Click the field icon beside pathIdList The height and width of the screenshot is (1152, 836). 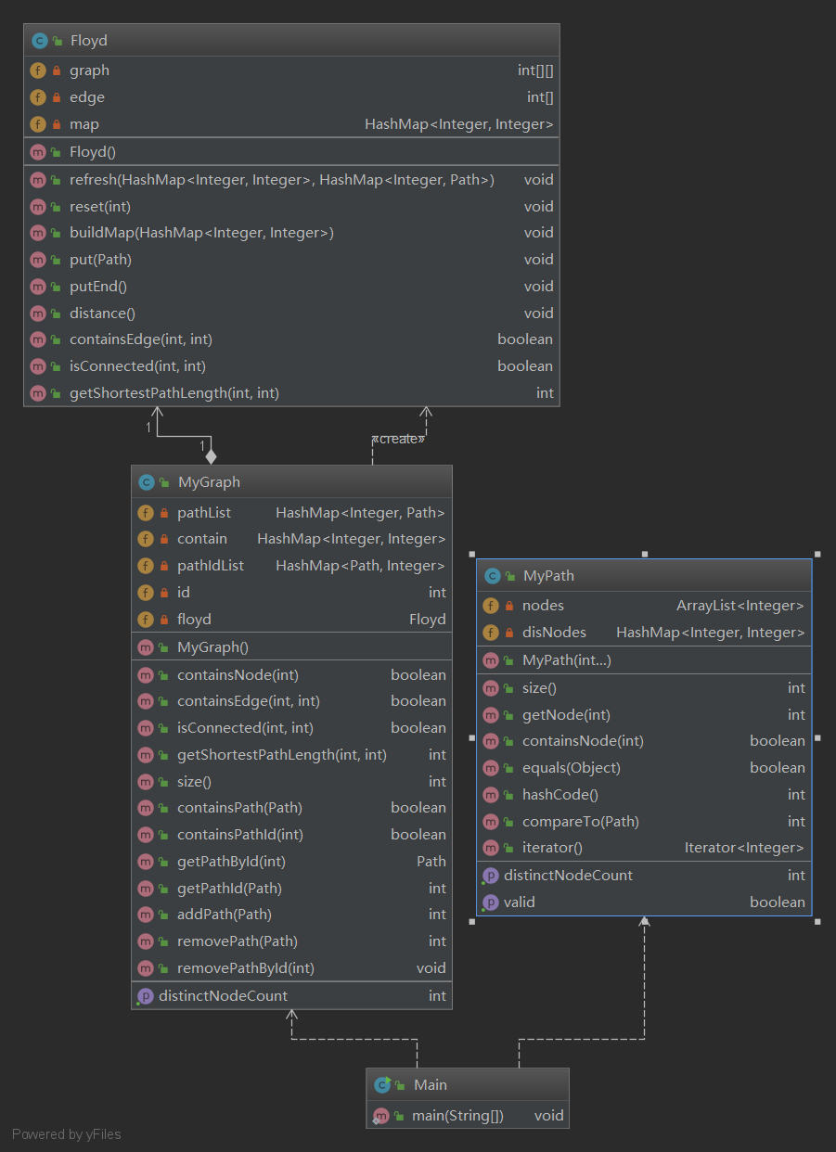(x=146, y=566)
